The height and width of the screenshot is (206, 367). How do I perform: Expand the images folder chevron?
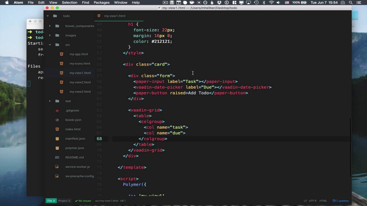tap(50, 35)
